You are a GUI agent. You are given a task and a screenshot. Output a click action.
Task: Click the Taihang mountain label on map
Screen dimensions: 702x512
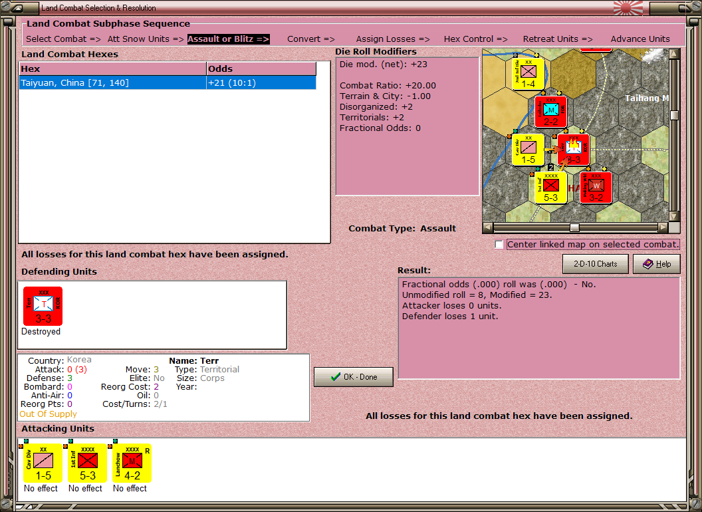point(646,98)
